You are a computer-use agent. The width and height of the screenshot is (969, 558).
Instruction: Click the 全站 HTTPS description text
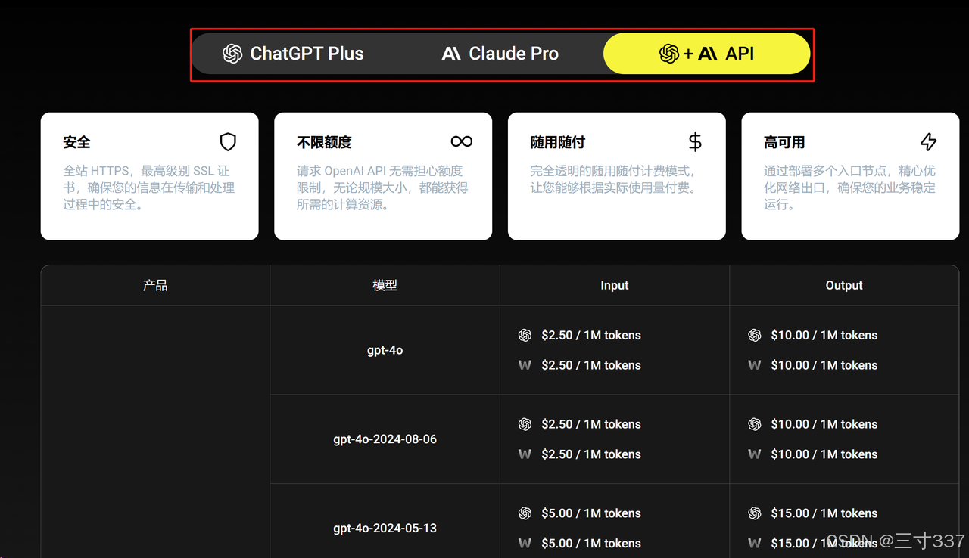(x=149, y=188)
